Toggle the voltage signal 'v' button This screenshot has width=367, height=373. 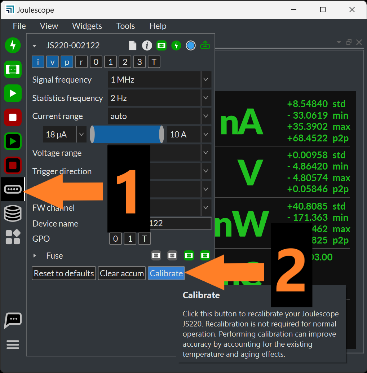(x=52, y=62)
